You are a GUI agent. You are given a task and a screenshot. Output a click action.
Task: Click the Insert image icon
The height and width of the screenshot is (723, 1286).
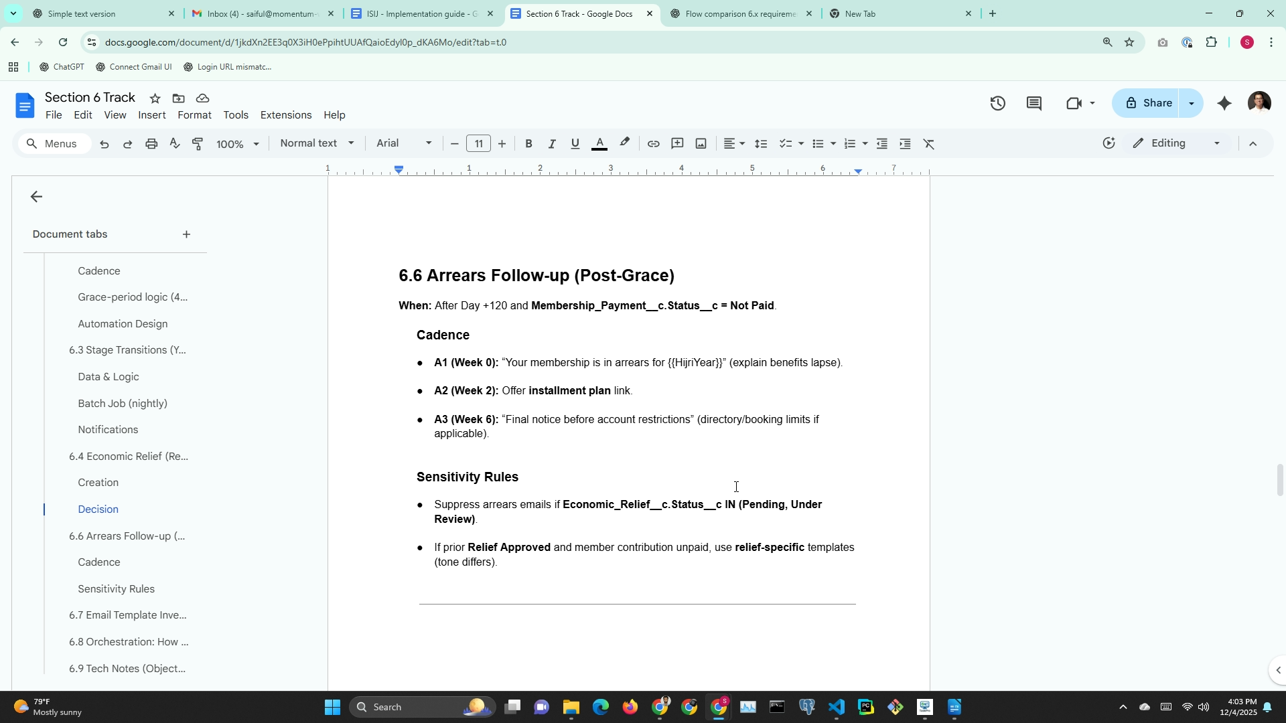701,144
